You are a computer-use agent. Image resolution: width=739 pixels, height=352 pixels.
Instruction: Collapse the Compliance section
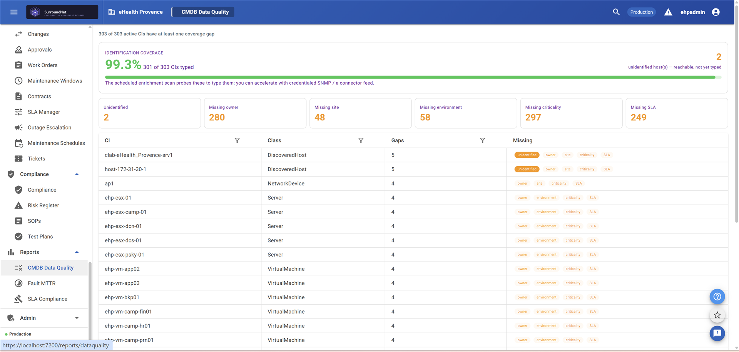pyautogui.click(x=77, y=174)
